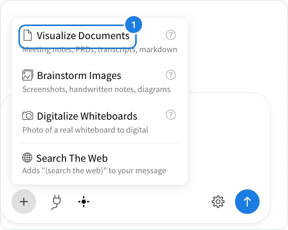Send message with blue arrow button
Viewport: 288px width, 230px height.
tap(247, 202)
